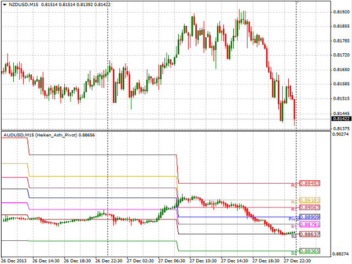Viewport: 352px width, 264px height.
Task: Open the NZDUSD,M15 chart dropdown arrow
Action: (4, 4)
